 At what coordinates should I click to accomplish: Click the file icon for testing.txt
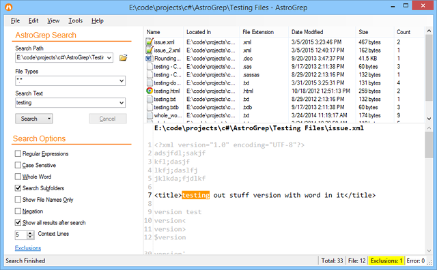coord(150,99)
